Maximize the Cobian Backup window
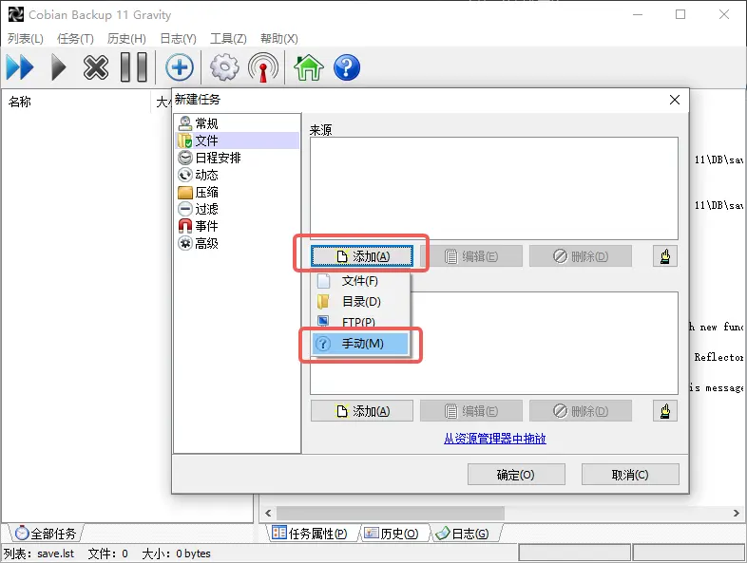Image resolution: width=747 pixels, height=563 pixels. pos(680,14)
